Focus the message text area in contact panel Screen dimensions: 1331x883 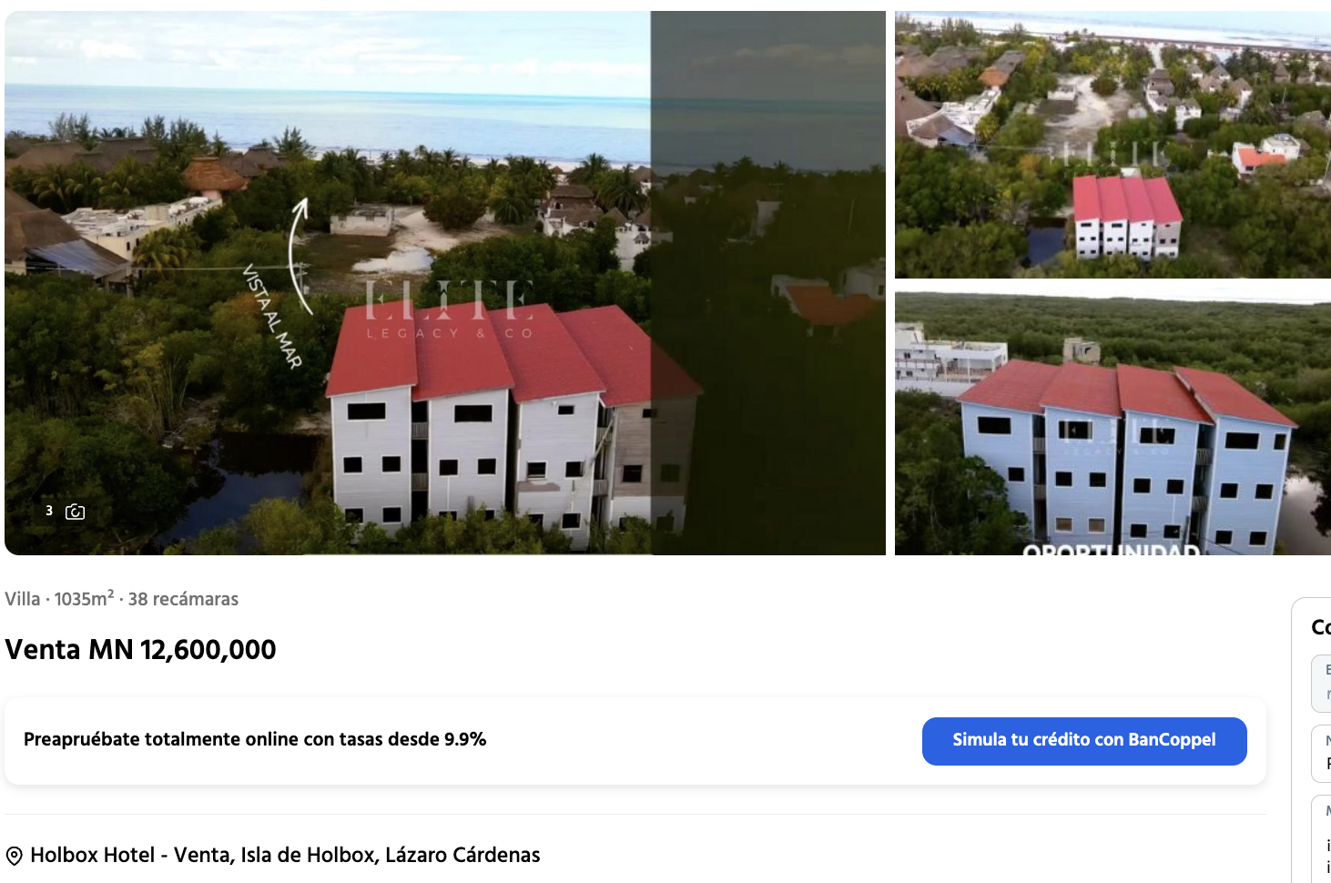pyautogui.click(x=1321, y=838)
